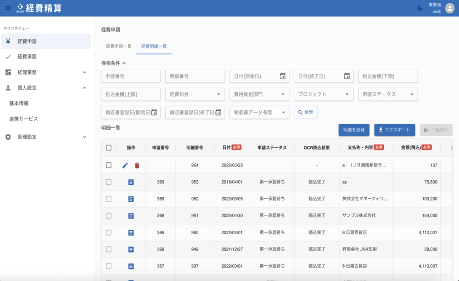The image size is (459, 281).
Task: Click the 検索 search button
Action: (x=306, y=112)
